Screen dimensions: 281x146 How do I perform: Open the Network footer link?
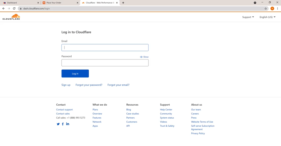pyautogui.click(x=97, y=122)
